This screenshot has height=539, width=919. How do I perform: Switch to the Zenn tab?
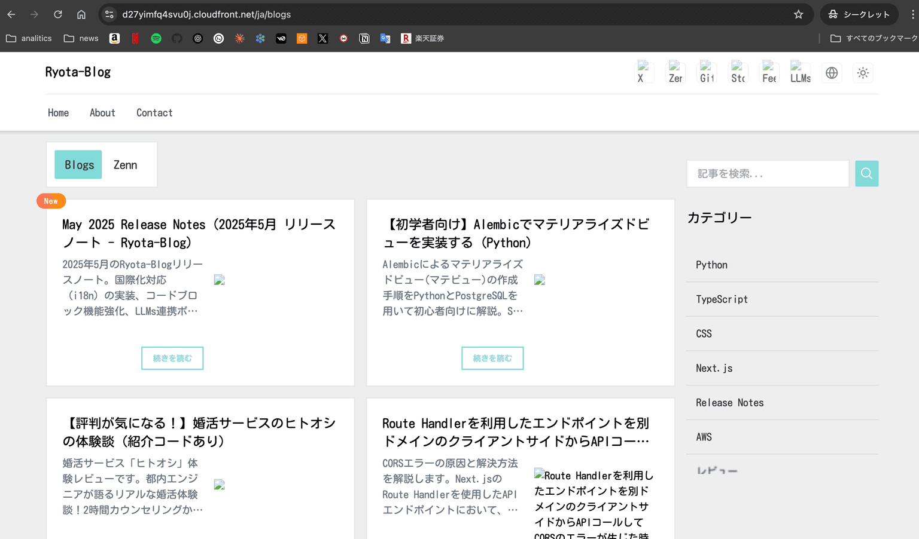click(x=125, y=165)
